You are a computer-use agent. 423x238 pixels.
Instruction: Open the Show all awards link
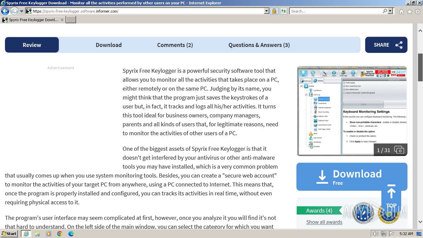click(324, 222)
